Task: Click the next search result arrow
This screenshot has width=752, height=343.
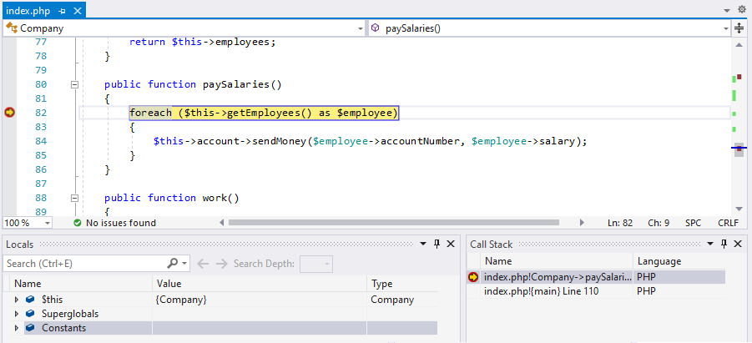Action: (x=221, y=264)
